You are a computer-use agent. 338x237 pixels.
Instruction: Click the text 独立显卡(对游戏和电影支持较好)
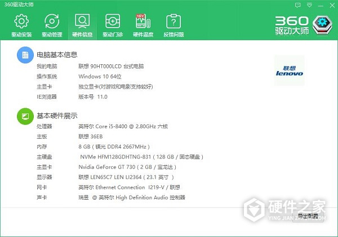[x=115, y=86]
